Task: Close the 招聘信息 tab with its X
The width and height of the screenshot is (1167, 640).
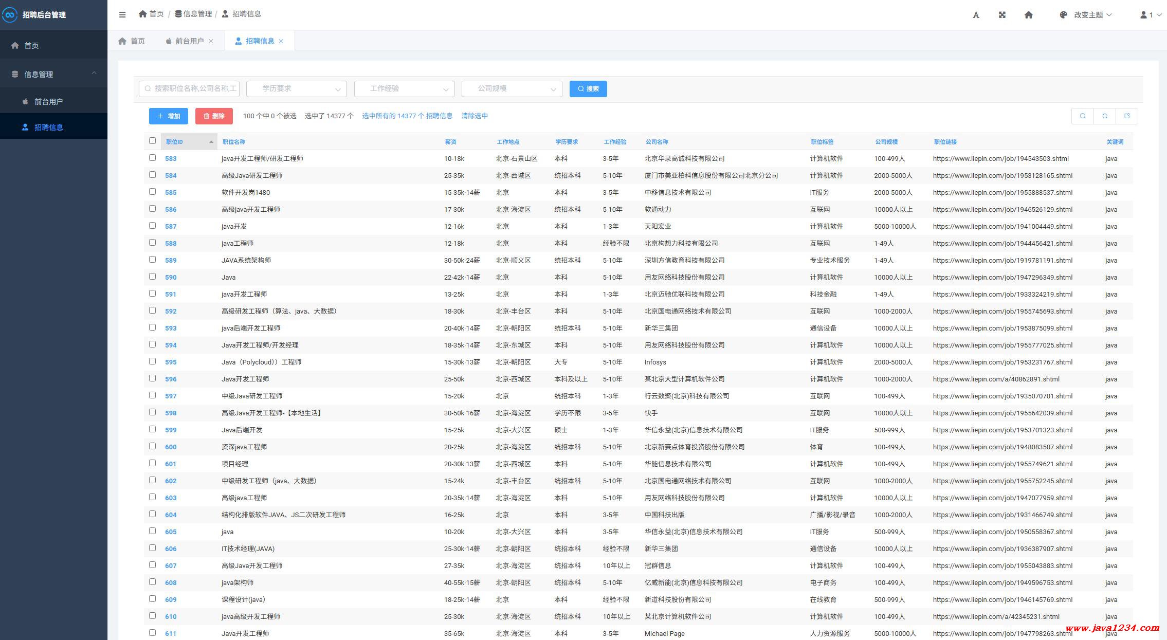Action: point(281,41)
